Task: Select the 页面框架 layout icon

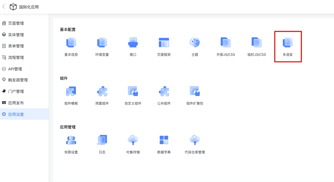Action: pyautogui.click(x=164, y=43)
